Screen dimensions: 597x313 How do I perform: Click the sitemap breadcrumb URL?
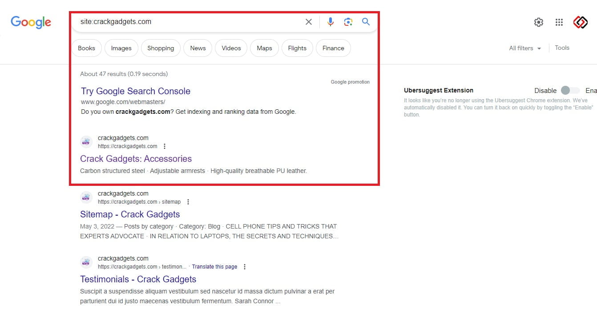click(x=139, y=202)
